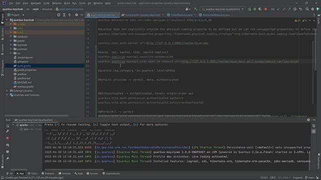This screenshot has width=321, height=180.
Task: Open the Build tool window tab
Action: click(79, 173)
